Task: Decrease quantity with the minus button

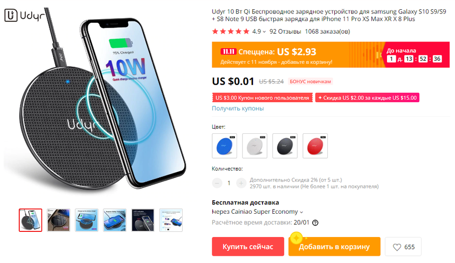Action: tap(217, 183)
